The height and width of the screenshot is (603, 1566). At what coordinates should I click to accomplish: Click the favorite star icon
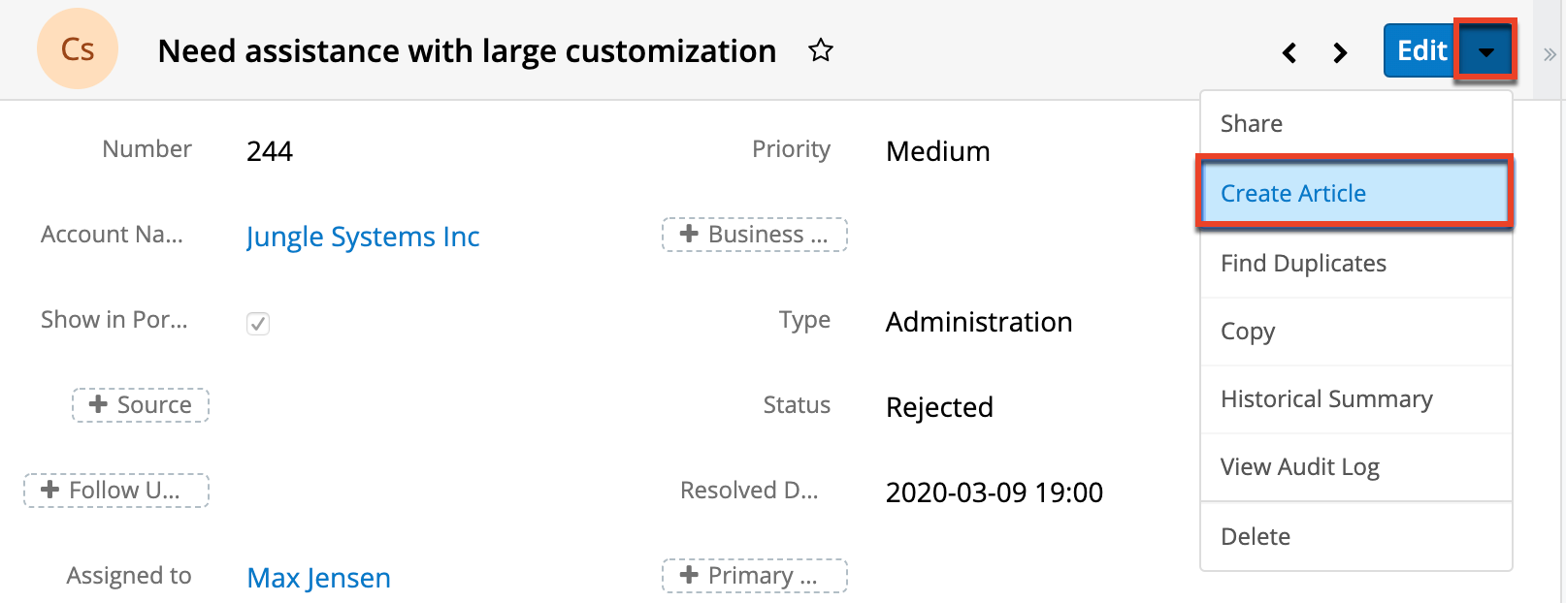tap(821, 50)
